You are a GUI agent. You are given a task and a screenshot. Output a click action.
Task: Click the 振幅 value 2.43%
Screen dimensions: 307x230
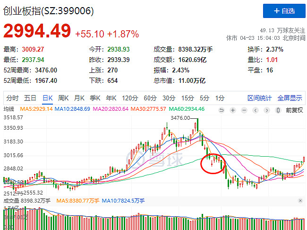pos(181,70)
